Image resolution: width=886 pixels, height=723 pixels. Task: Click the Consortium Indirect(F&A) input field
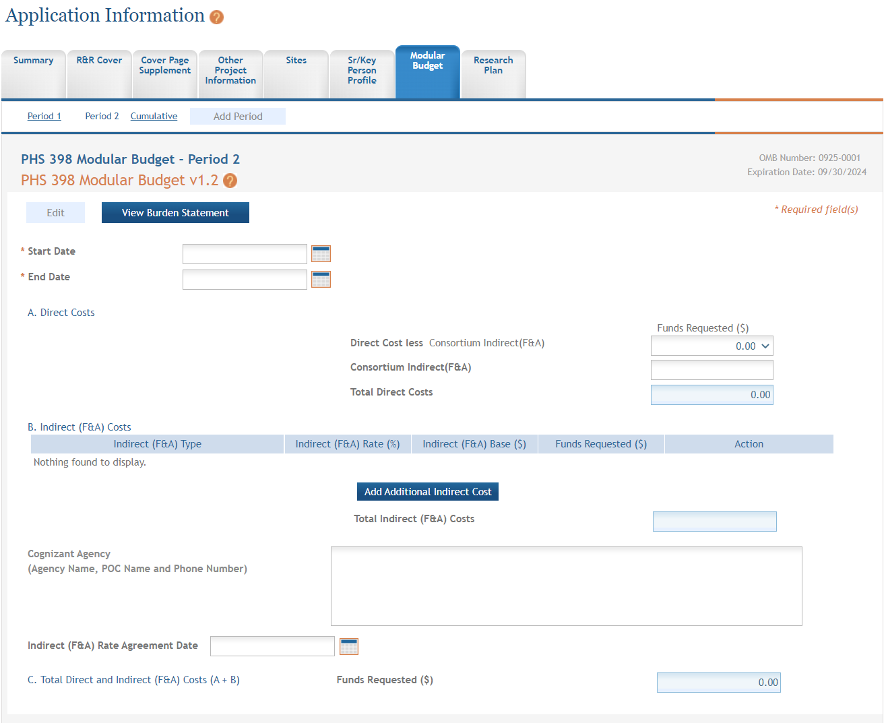pyautogui.click(x=711, y=370)
